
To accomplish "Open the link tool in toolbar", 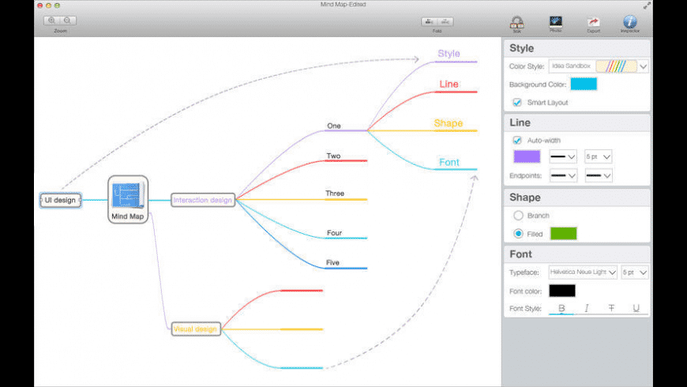I will 517,23.
